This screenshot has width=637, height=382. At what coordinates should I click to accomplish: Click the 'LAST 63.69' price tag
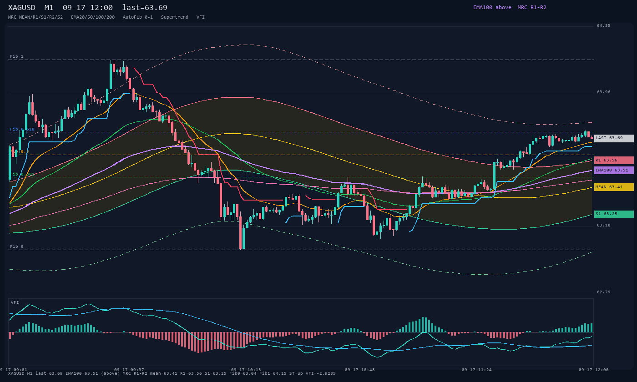click(614, 138)
